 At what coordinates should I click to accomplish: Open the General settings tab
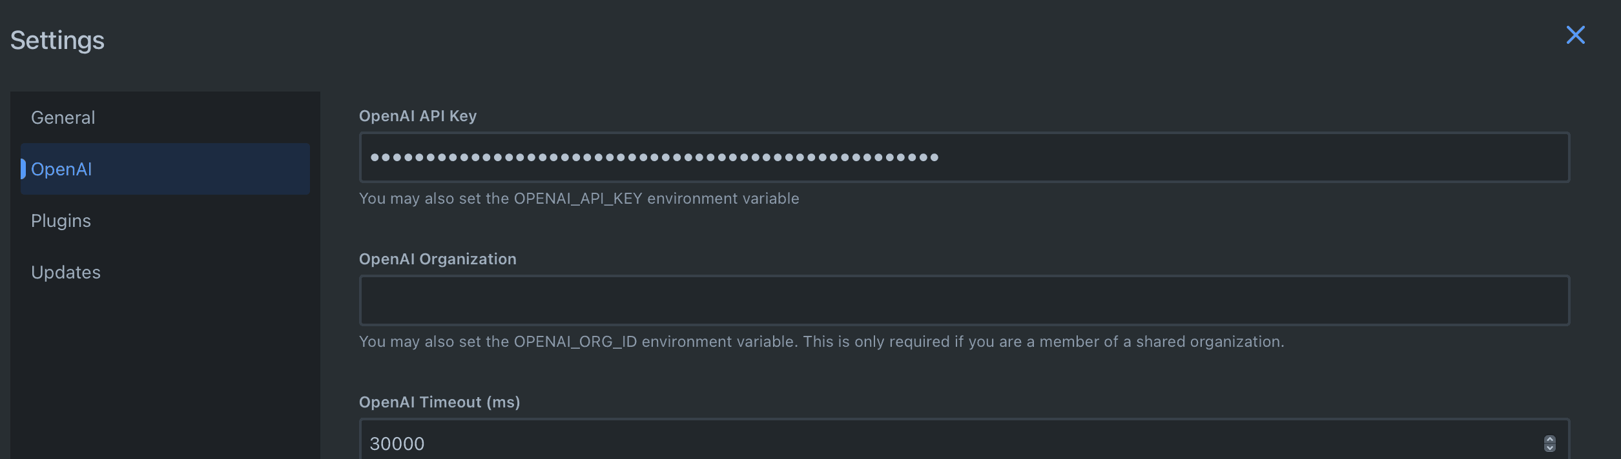(63, 117)
